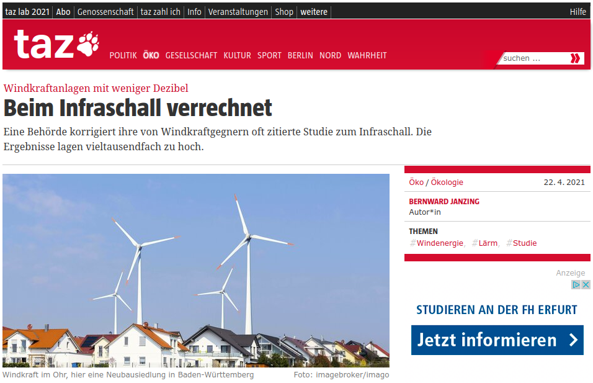Click the taz paw print logo
593x383 pixels.
[x=56, y=44]
